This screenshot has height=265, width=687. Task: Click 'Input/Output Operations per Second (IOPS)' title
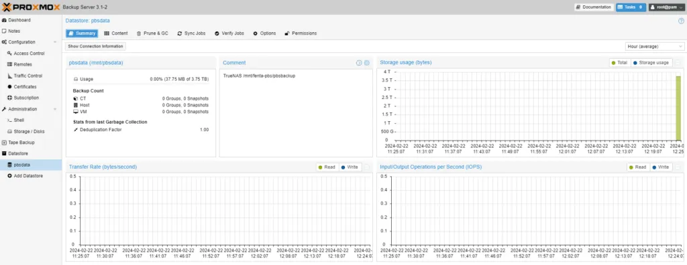click(x=431, y=167)
